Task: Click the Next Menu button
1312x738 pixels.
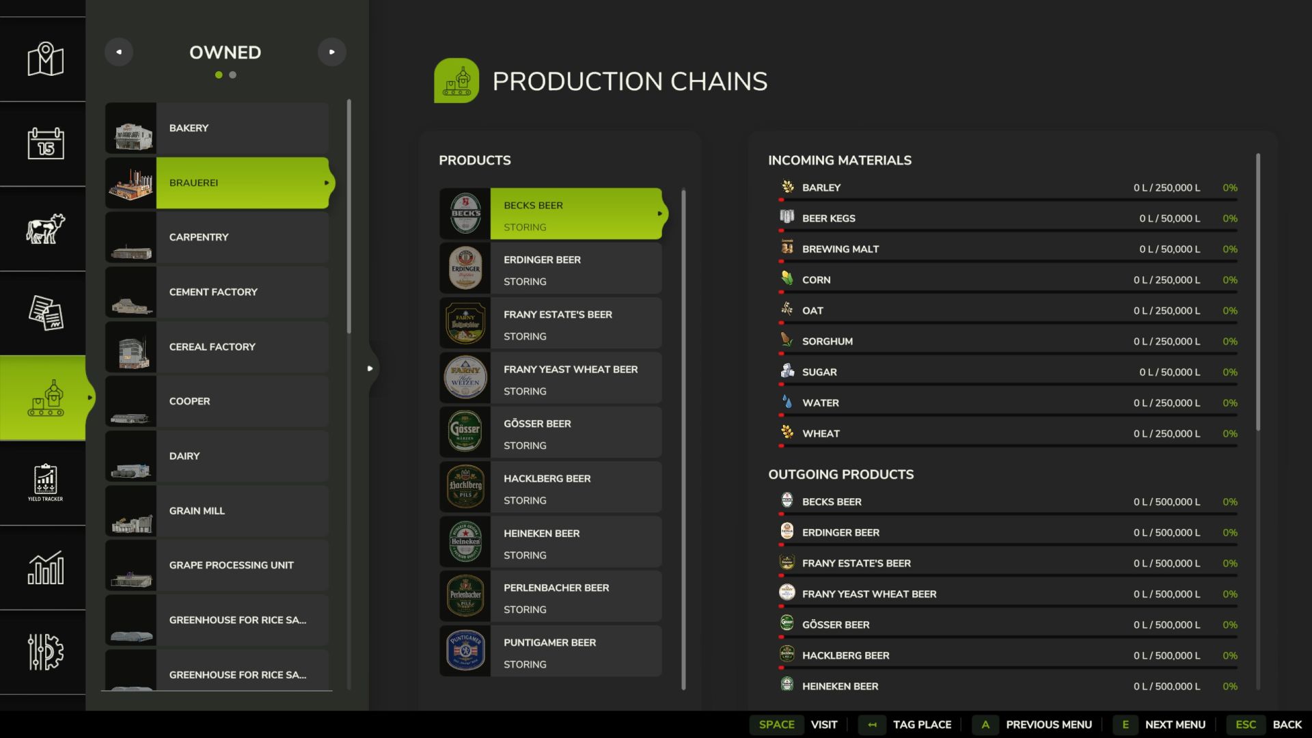Action: 1160,724
